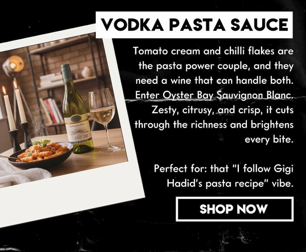Click the white vase on the shelf

(86, 72)
